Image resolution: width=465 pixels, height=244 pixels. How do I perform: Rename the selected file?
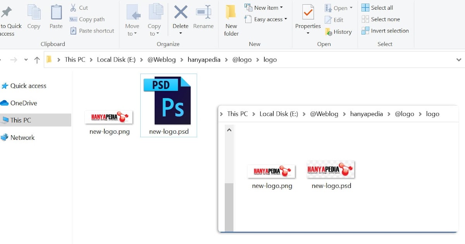(x=203, y=17)
